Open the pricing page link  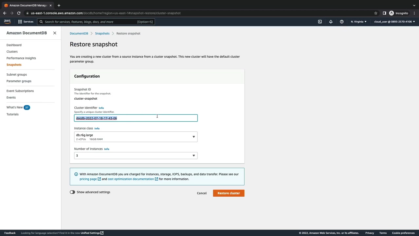click(90, 179)
